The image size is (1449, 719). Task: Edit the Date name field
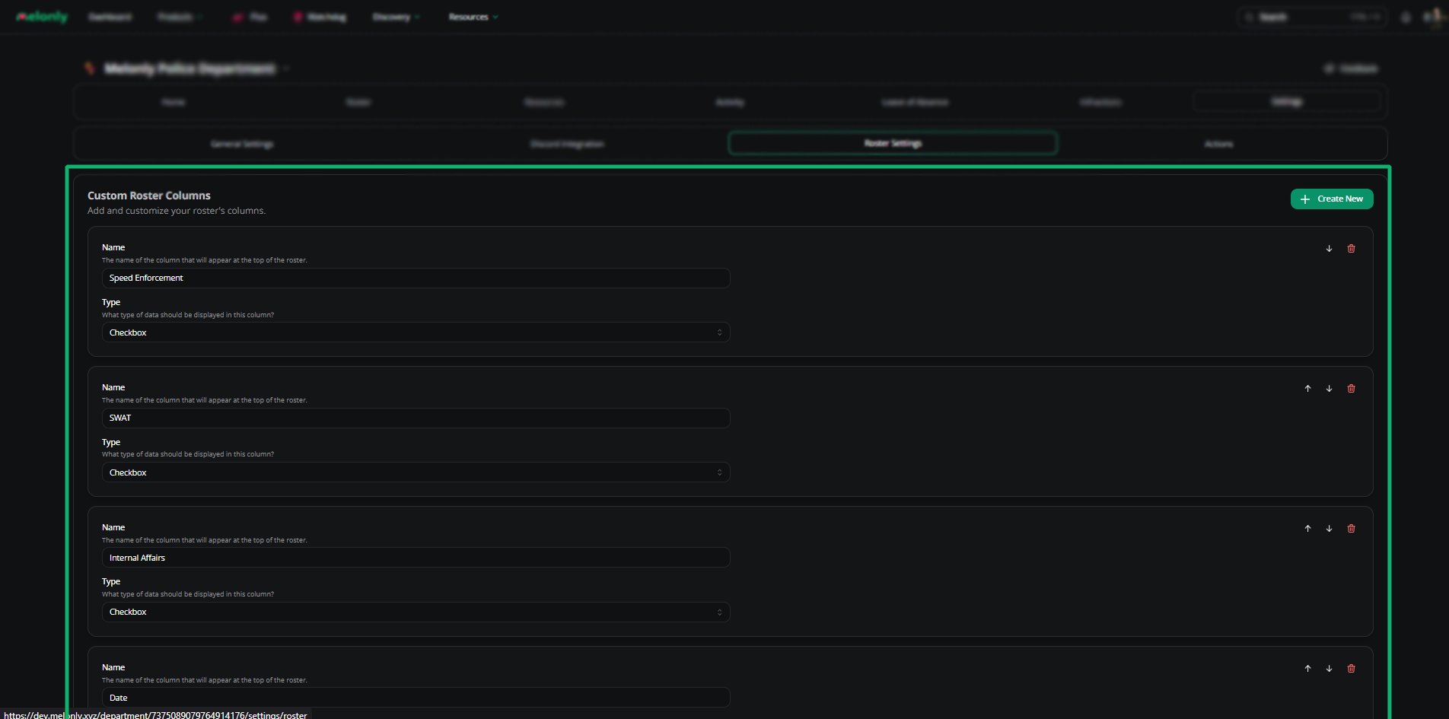tap(416, 698)
